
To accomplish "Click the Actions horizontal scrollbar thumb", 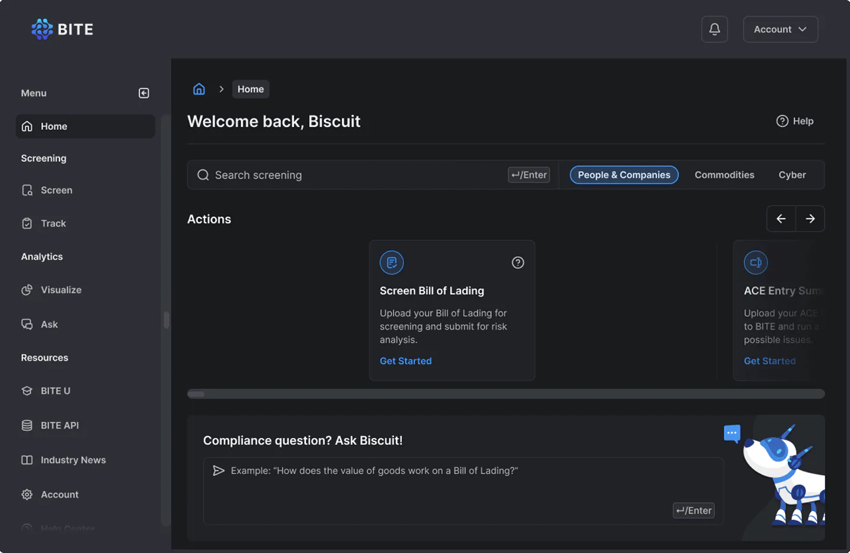I will [196, 394].
